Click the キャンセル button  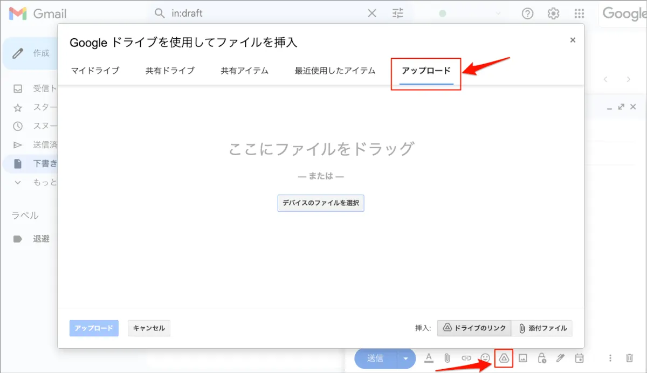149,328
